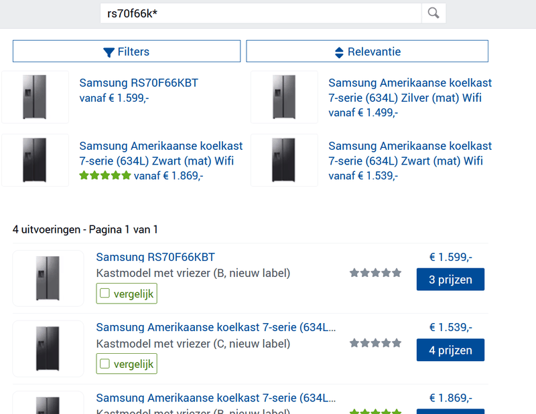
Task: Click 'Kastmodel met vriezer (B, nieuw label)' description
Action: tap(193, 274)
